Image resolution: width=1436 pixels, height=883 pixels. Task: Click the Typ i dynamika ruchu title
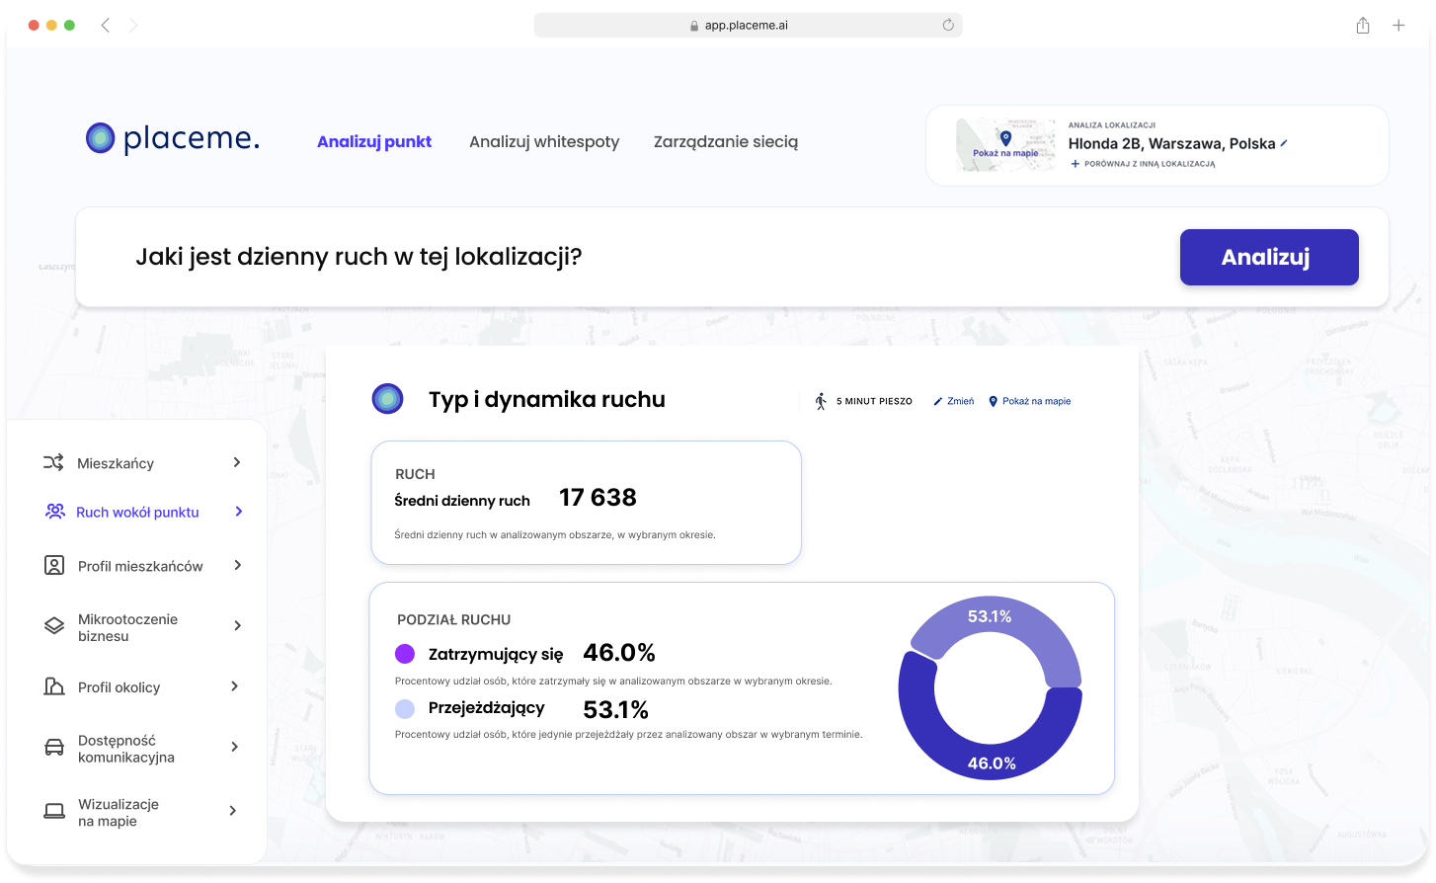pos(547,399)
